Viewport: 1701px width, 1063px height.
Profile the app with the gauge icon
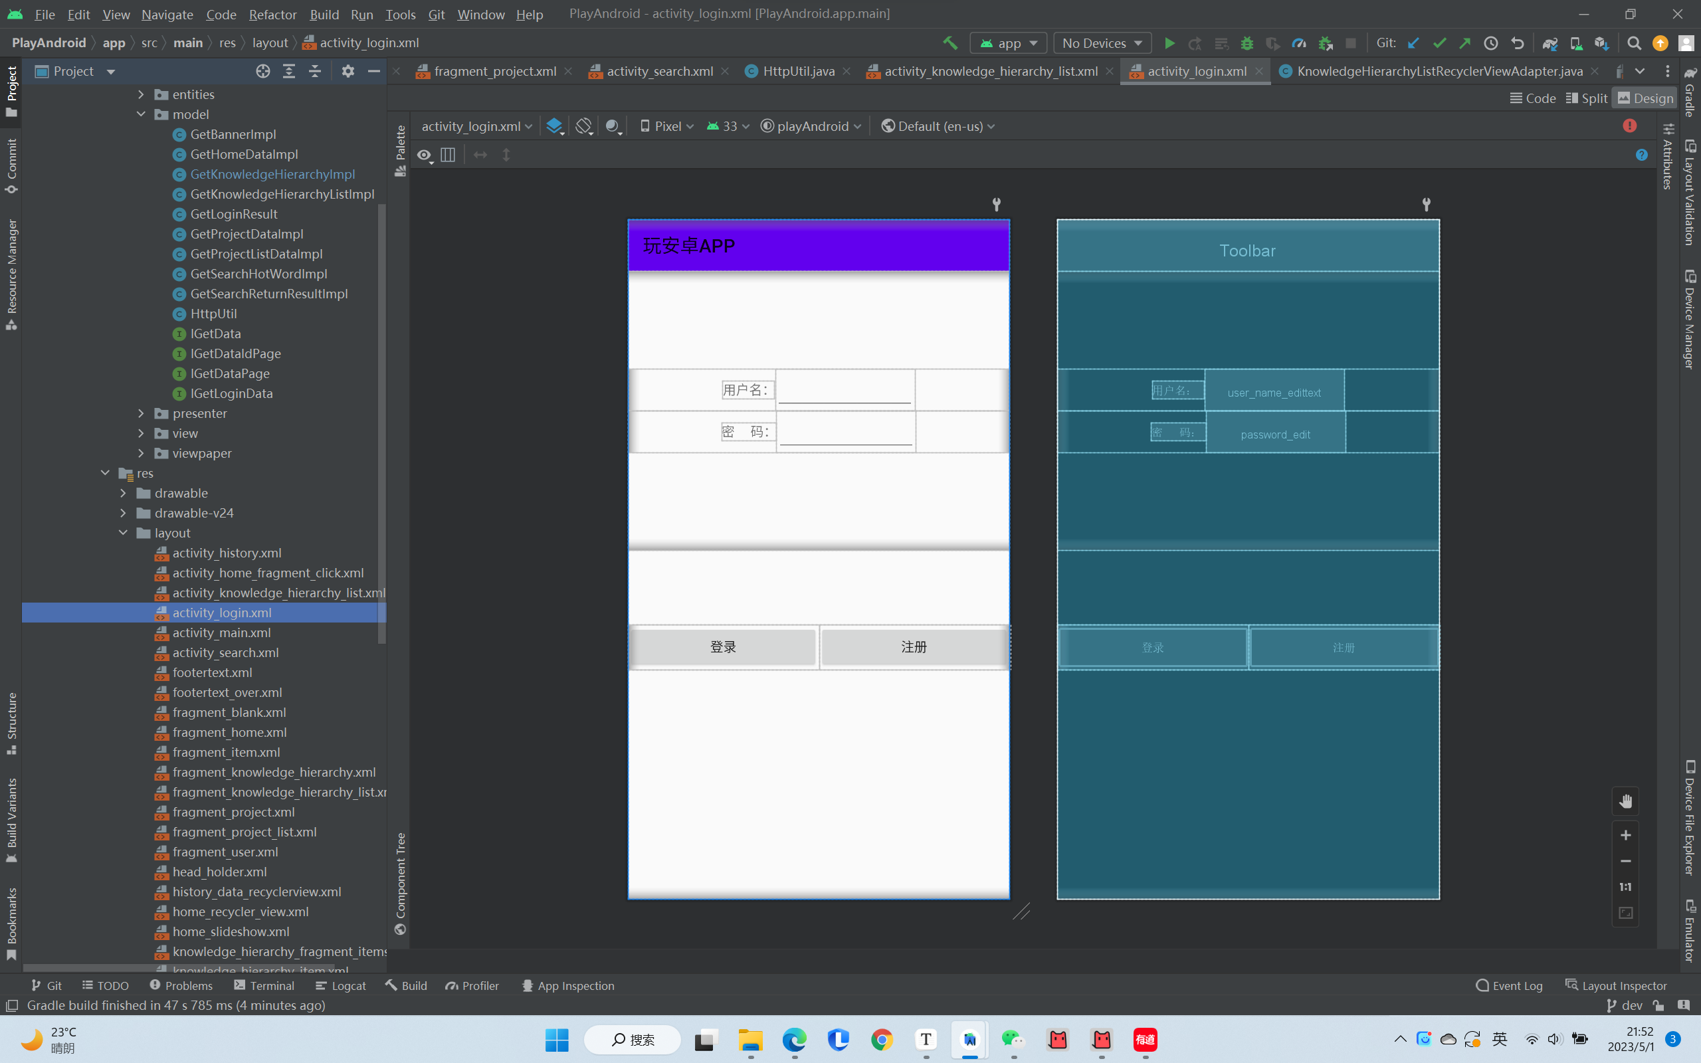[x=1299, y=43]
